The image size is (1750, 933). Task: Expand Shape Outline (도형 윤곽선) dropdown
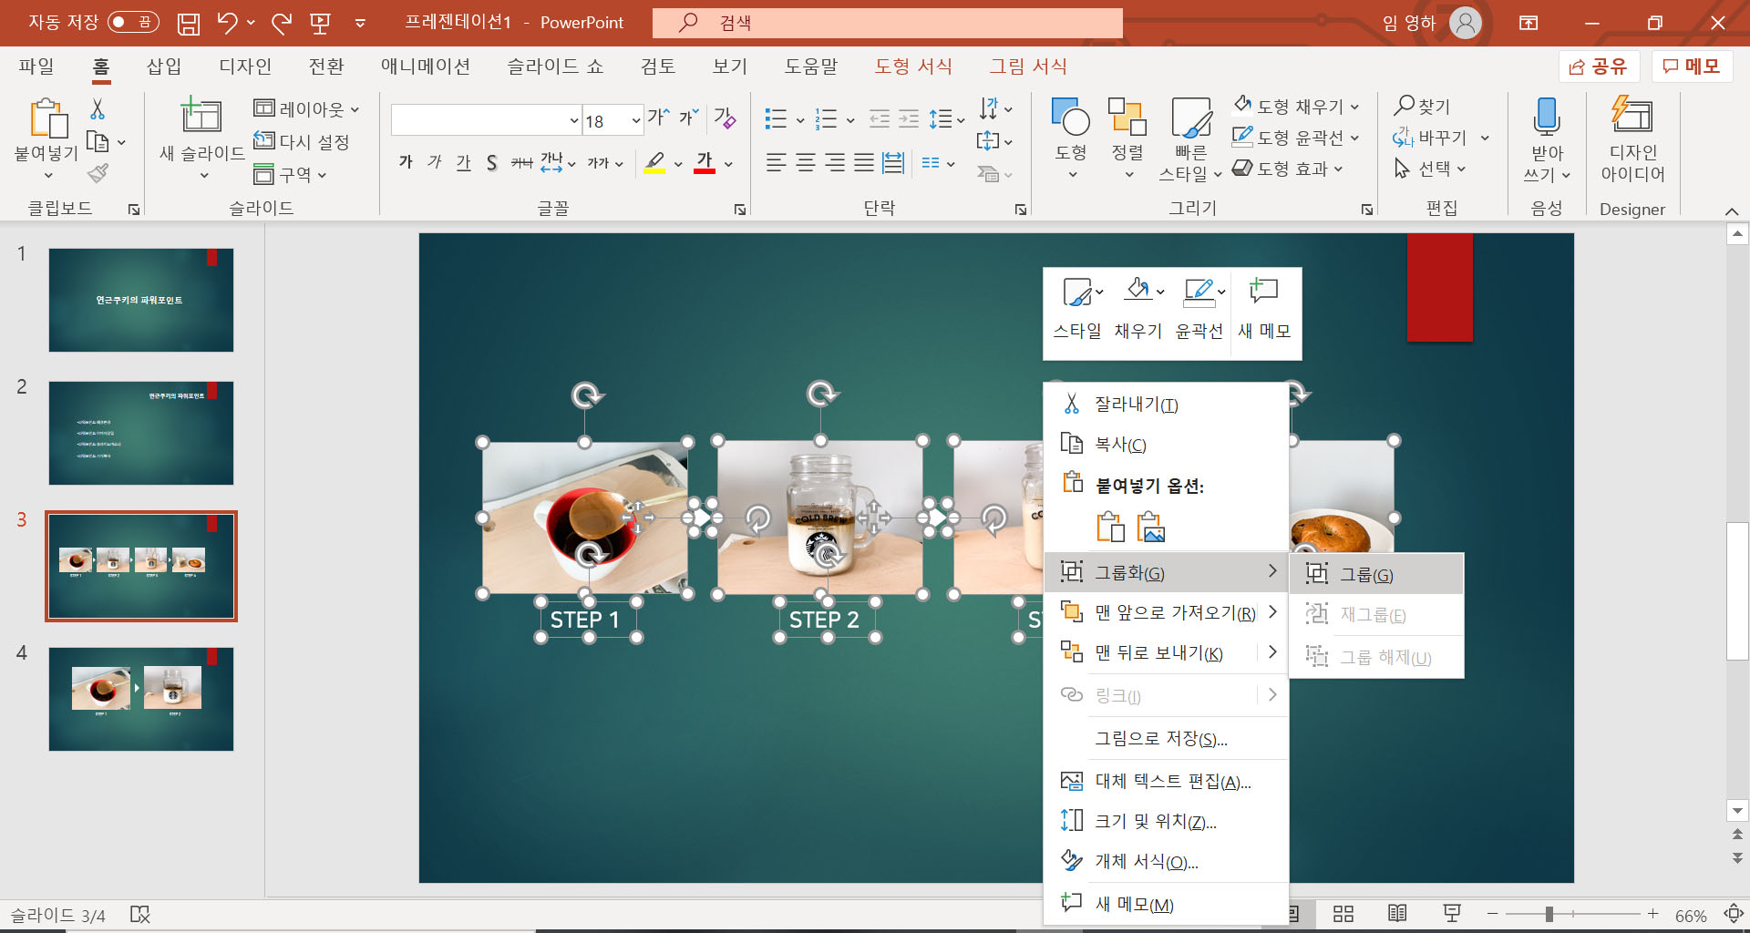click(x=1354, y=138)
